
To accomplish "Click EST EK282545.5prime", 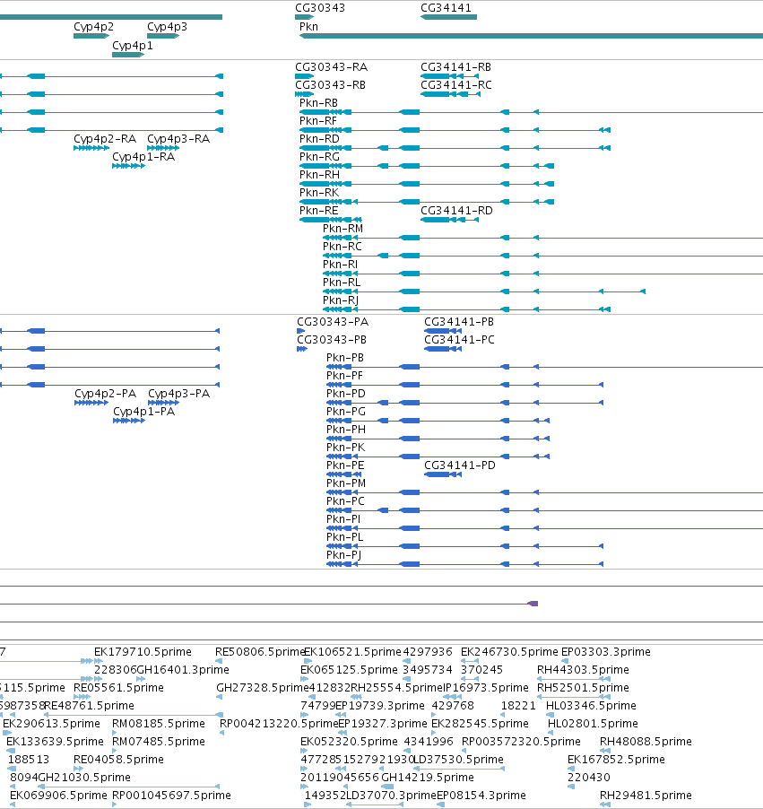I will [x=480, y=724].
